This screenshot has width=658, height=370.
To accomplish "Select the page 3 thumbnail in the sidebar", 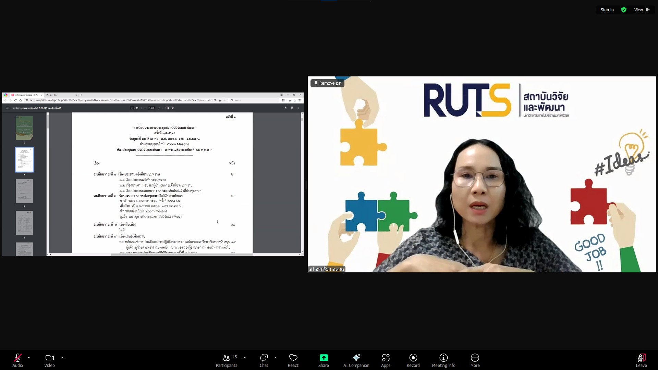I will click(x=24, y=191).
